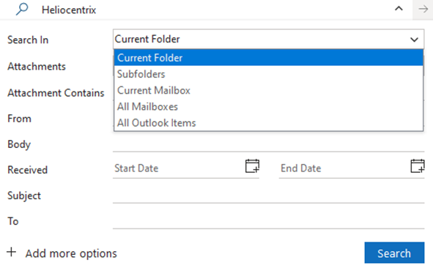Screen dimensions: 433x271
Task: Close the Search In dropdown via its arrow
Action: point(414,40)
